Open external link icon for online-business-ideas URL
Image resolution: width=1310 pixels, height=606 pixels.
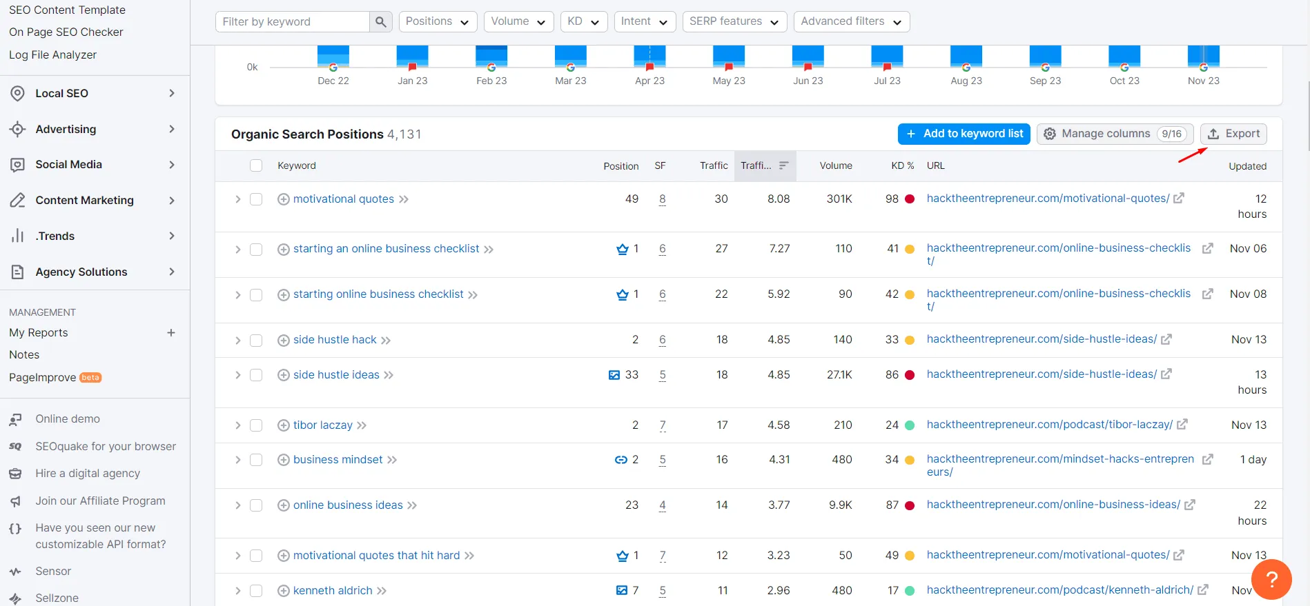tap(1190, 505)
